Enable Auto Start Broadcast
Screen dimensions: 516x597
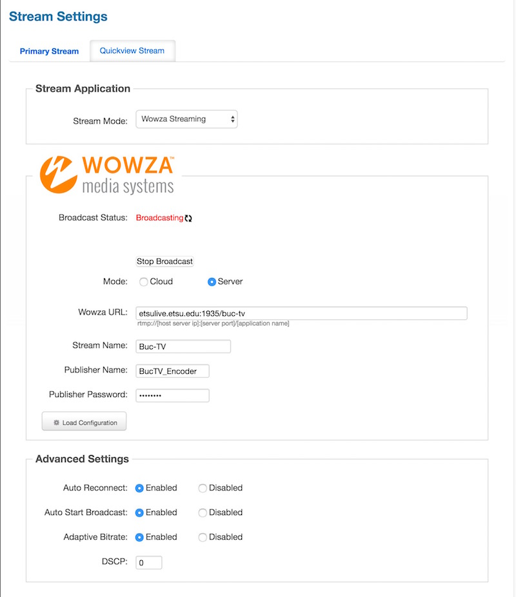click(x=139, y=513)
